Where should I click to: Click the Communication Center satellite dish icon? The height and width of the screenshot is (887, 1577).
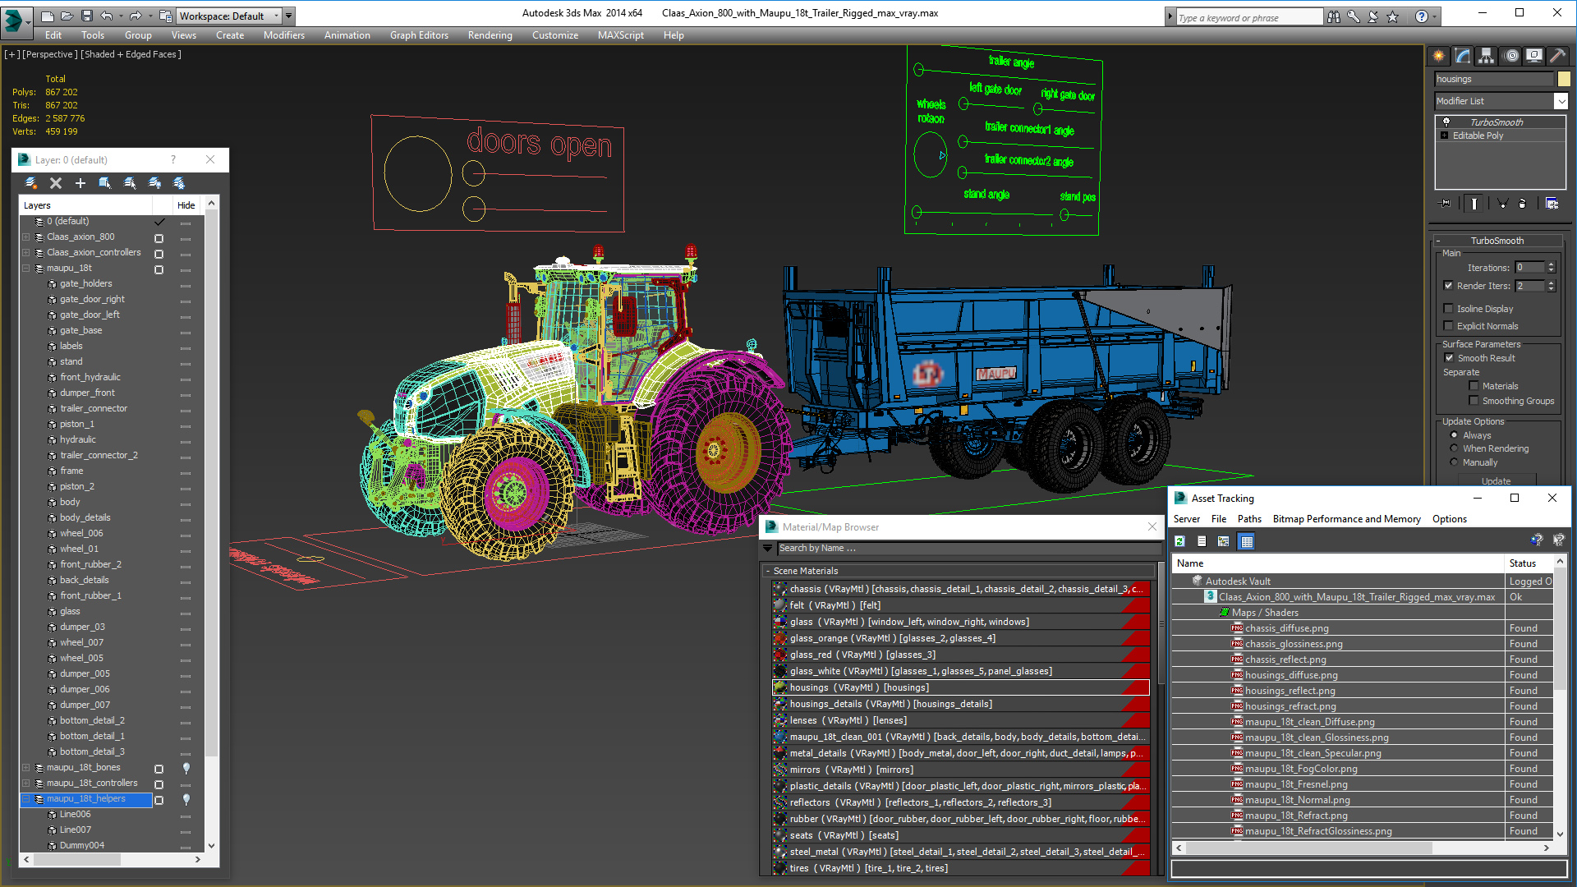(x=1373, y=16)
